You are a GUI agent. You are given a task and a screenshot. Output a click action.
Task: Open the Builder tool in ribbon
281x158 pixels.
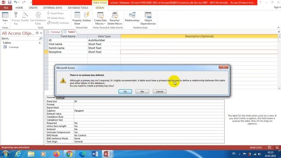25,17
